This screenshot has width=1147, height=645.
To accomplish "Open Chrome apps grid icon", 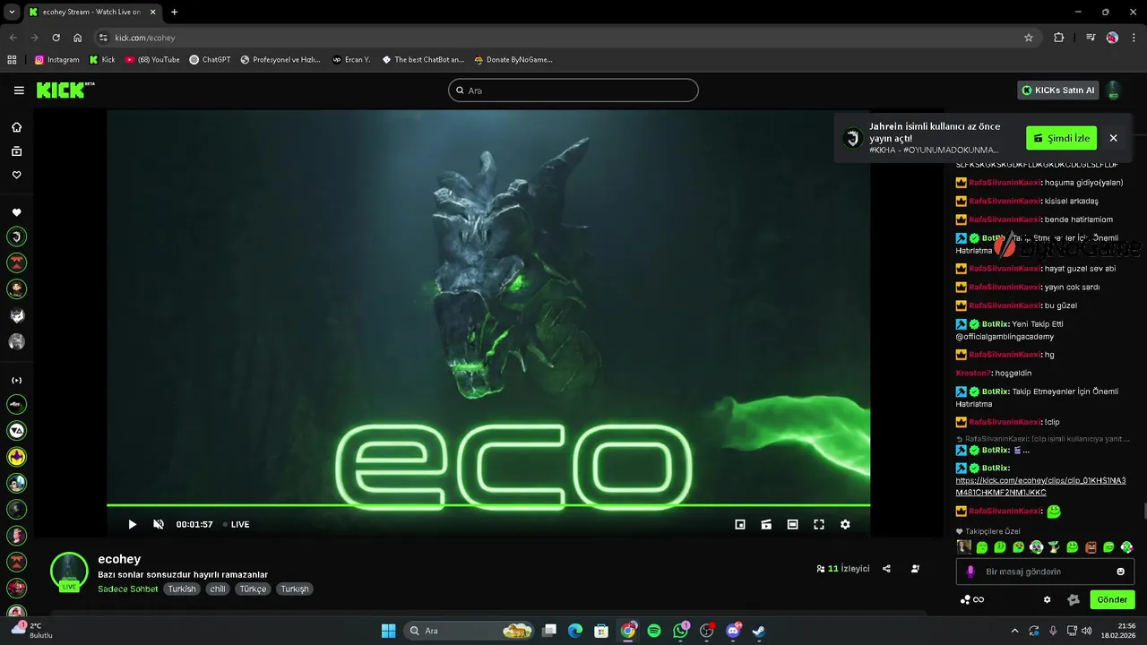I will point(12,60).
